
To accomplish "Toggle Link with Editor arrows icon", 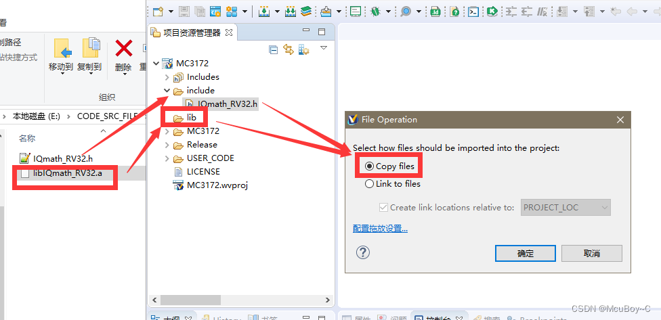I will pos(289,49).
